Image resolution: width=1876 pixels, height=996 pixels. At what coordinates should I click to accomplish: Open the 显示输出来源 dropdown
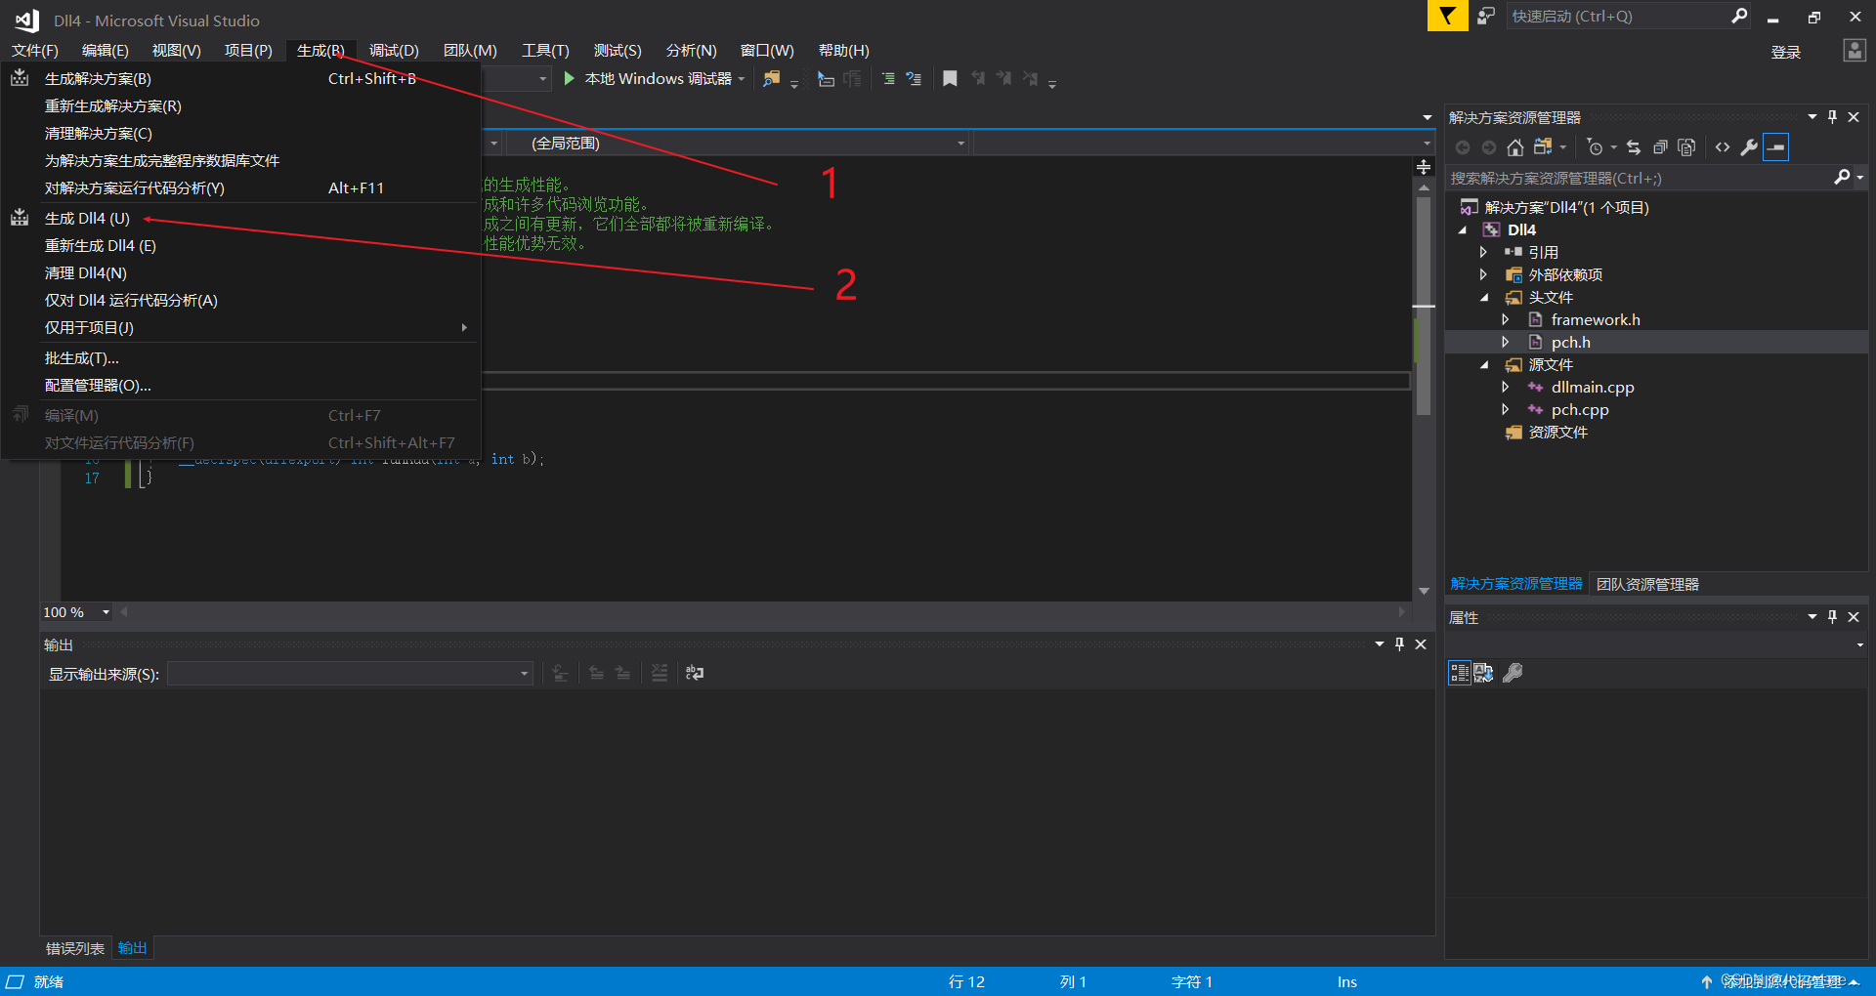(x=525, y=674)
